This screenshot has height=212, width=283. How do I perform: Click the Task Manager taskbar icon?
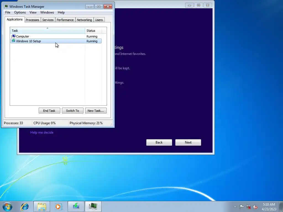(93, 206)
